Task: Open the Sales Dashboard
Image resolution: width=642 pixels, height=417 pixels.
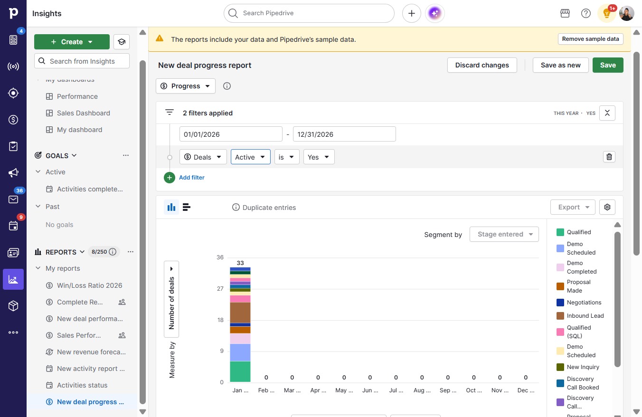Action: [x=84, y=113]
